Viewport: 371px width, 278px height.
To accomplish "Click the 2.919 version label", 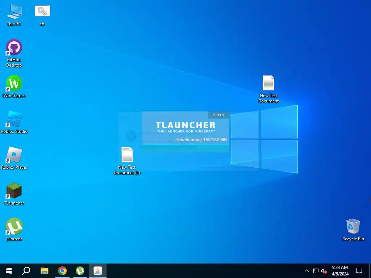I will (218, 115).
